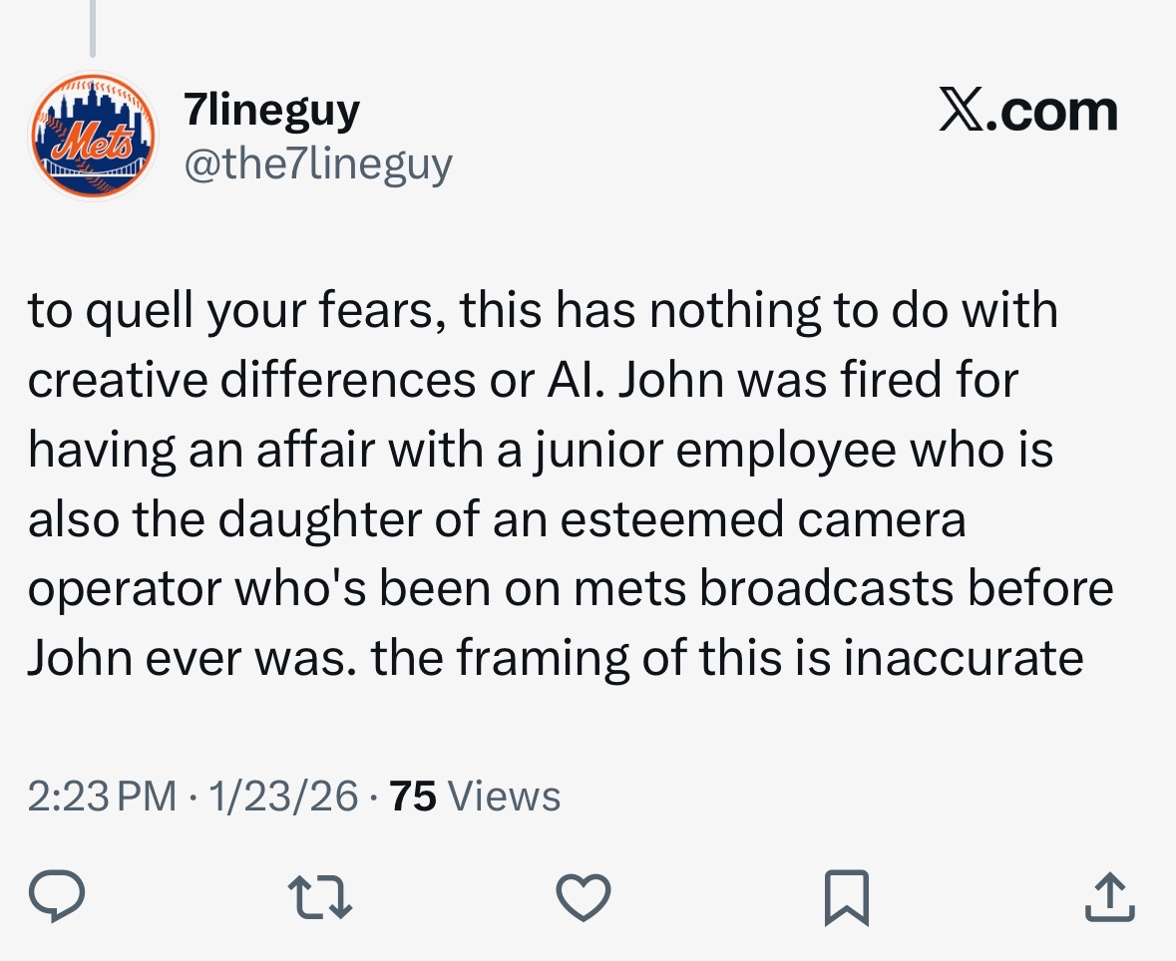The image size is (1176, 961).
Task: Open the Mets logo profile avatar
Action: coord(92,137)
